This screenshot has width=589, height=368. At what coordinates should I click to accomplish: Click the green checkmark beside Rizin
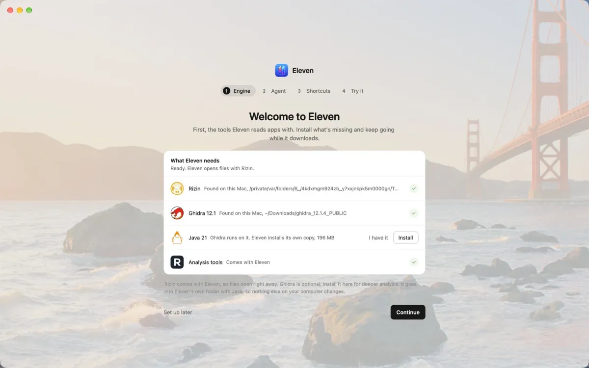tap(414, 188)
